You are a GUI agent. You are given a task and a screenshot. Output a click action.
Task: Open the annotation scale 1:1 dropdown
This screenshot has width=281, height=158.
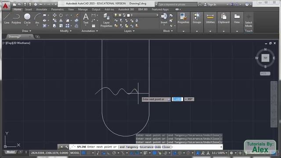pyautogui.click(x=220, y=153)
